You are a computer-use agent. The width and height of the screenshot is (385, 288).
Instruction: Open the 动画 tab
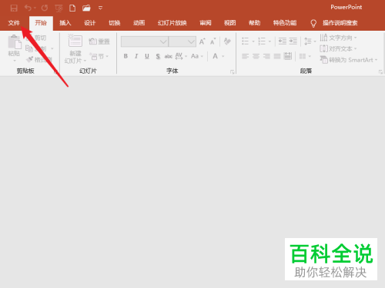click(139, 23)
